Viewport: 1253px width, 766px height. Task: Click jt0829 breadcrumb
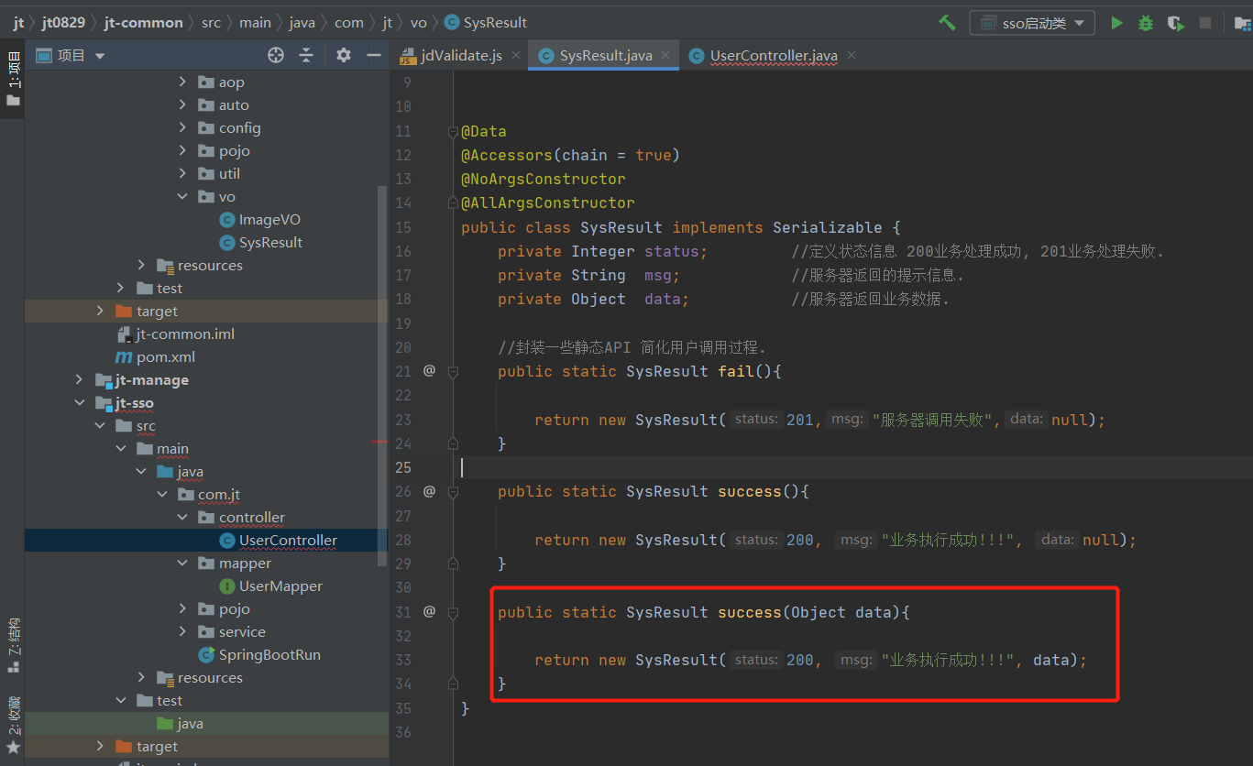click(x=63, y=23)
